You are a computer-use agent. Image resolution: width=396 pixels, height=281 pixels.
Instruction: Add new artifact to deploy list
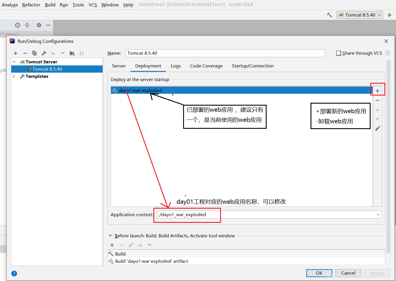point(378,91)
